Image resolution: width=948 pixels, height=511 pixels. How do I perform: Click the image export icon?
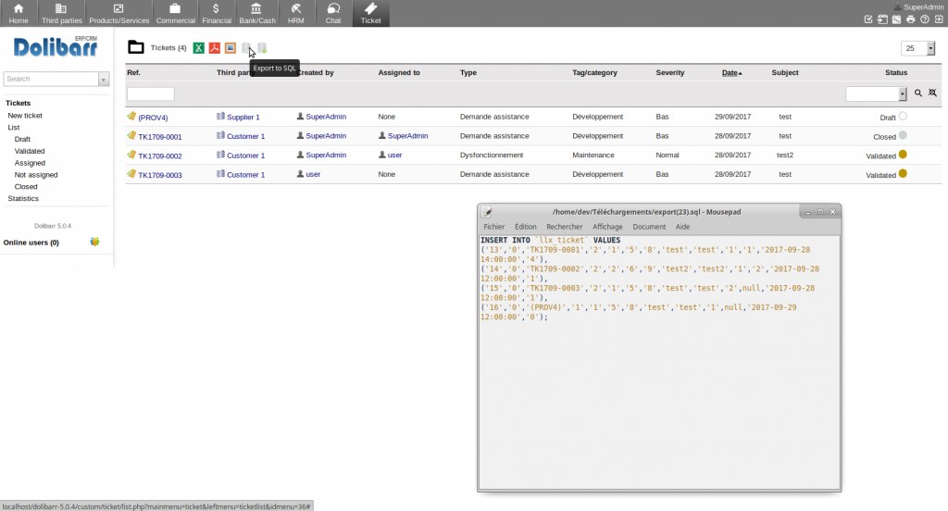[230, 48]
